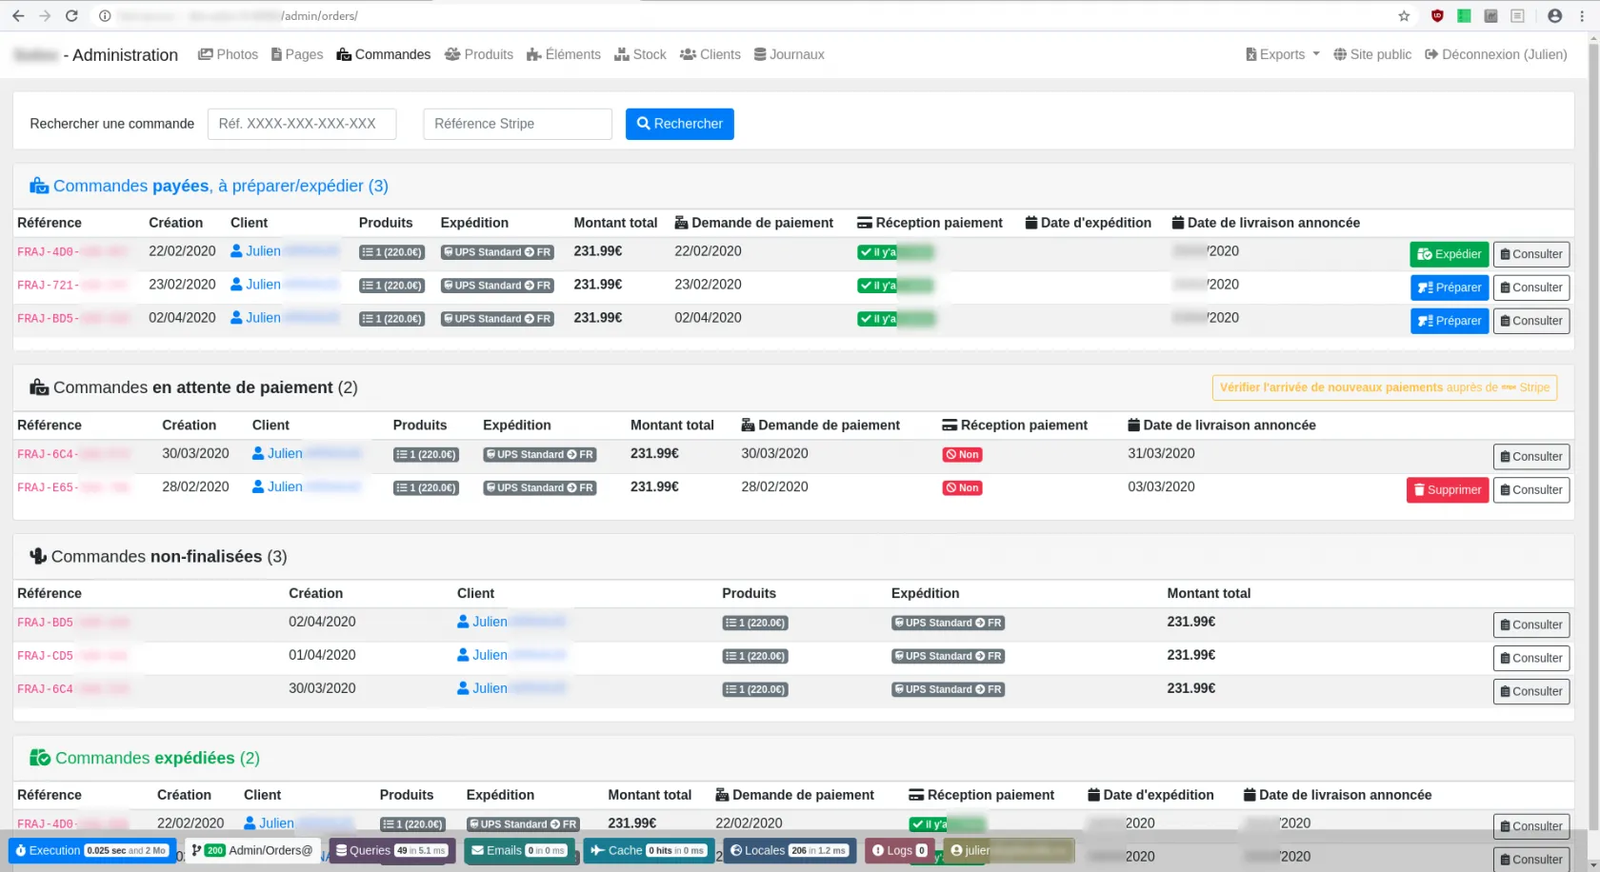The width and height of the screenshot is (1600, 872).
Task: Go back with the browser back arrow
Action: (x=18, y=16)
